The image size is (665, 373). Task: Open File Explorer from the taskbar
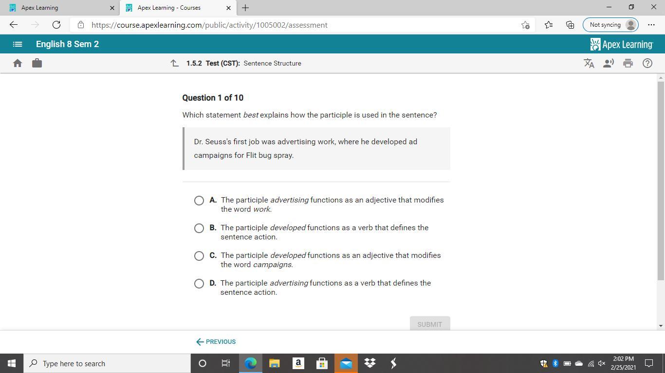[x=275, y=363]
